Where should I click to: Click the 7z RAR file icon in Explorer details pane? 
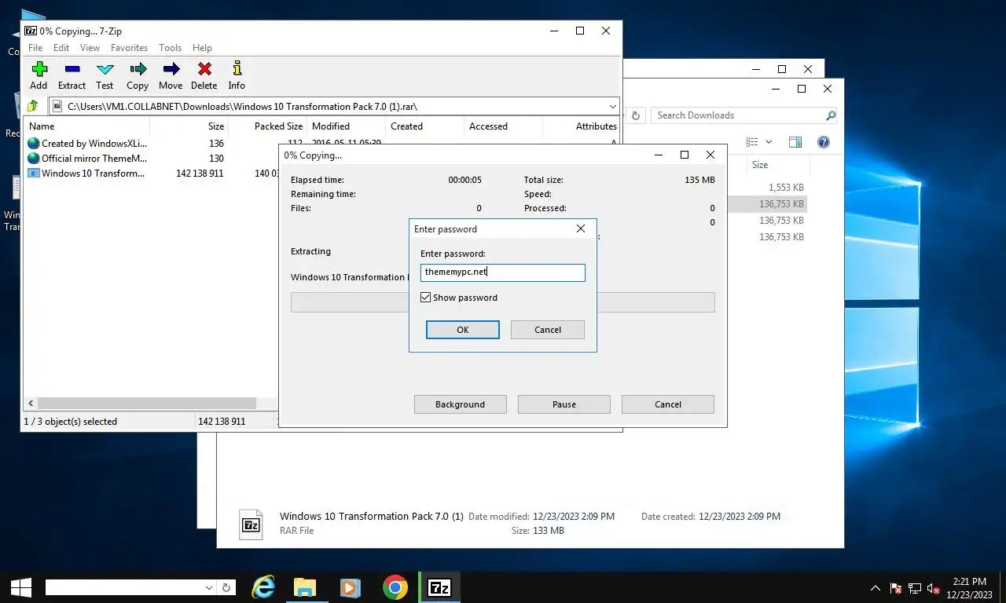pos(251,524)
